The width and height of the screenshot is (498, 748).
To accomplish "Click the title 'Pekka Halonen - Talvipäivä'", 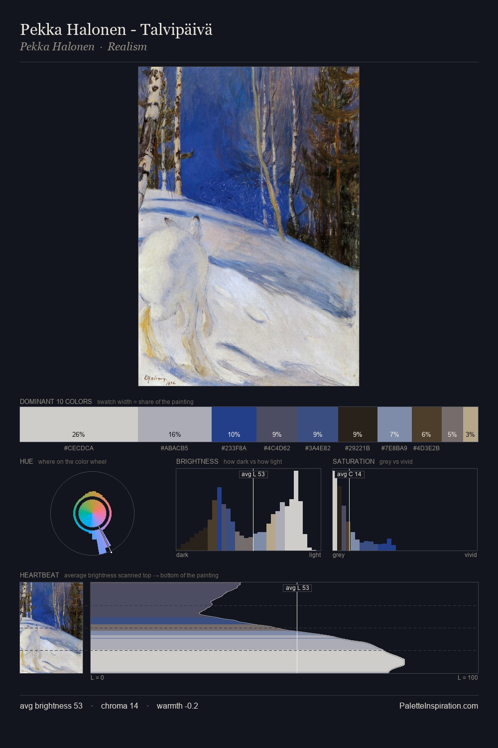I will coord(116,29).
